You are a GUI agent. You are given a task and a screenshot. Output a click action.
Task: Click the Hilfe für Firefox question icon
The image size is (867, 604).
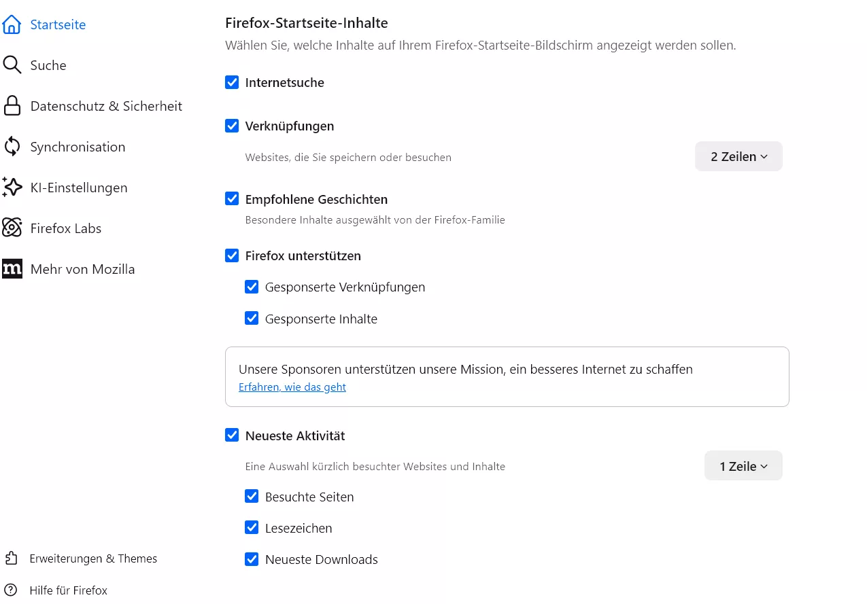(x=11, y=590)
